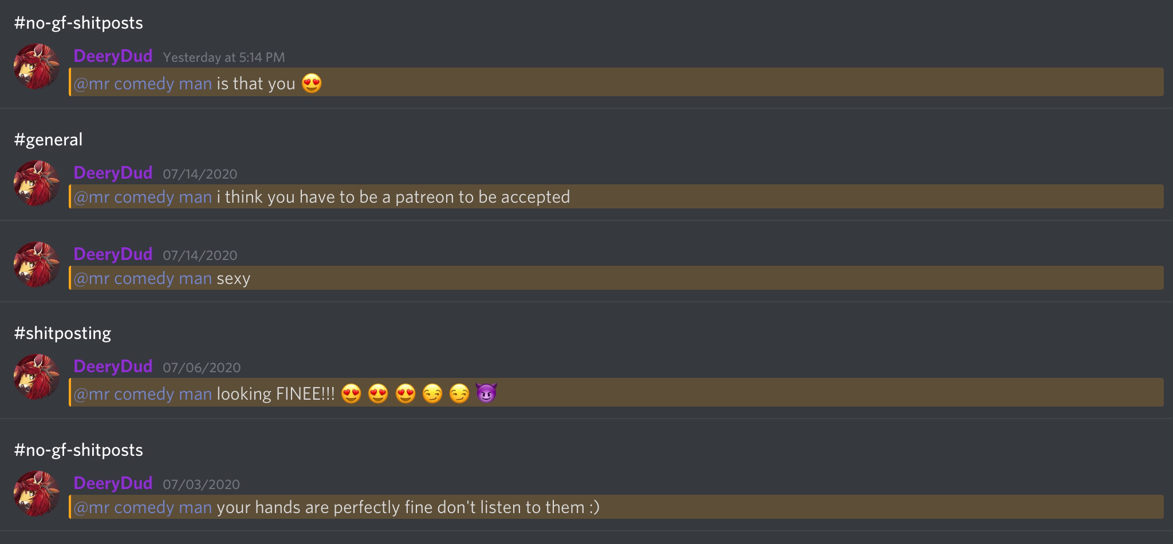The image size is (1173, 544).
Task: Click the 07/03/2020 timestamp
Action: point(201,484)
